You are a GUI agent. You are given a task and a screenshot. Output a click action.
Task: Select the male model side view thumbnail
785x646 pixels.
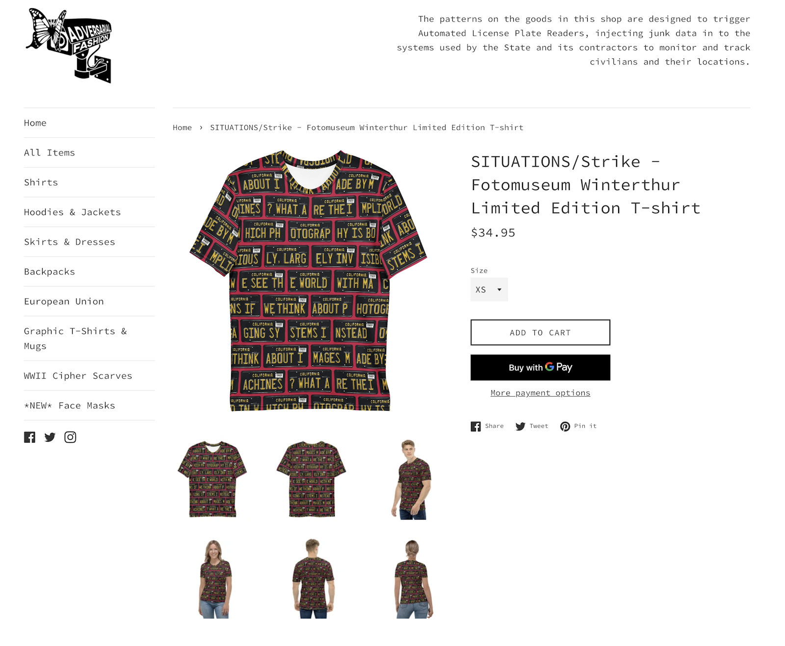[x=411, y=479]
